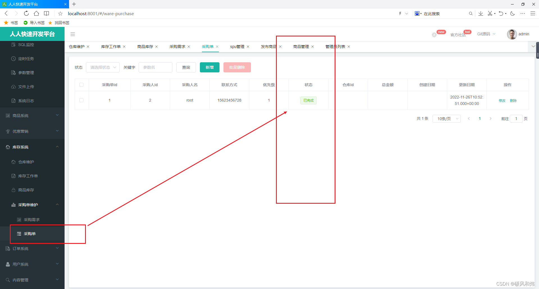Click the 参数名 keyword input field
Screen dimensions: 539x289
156,67
